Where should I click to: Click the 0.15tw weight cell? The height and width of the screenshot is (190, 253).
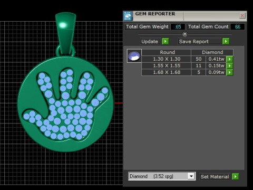coord(216,66)
